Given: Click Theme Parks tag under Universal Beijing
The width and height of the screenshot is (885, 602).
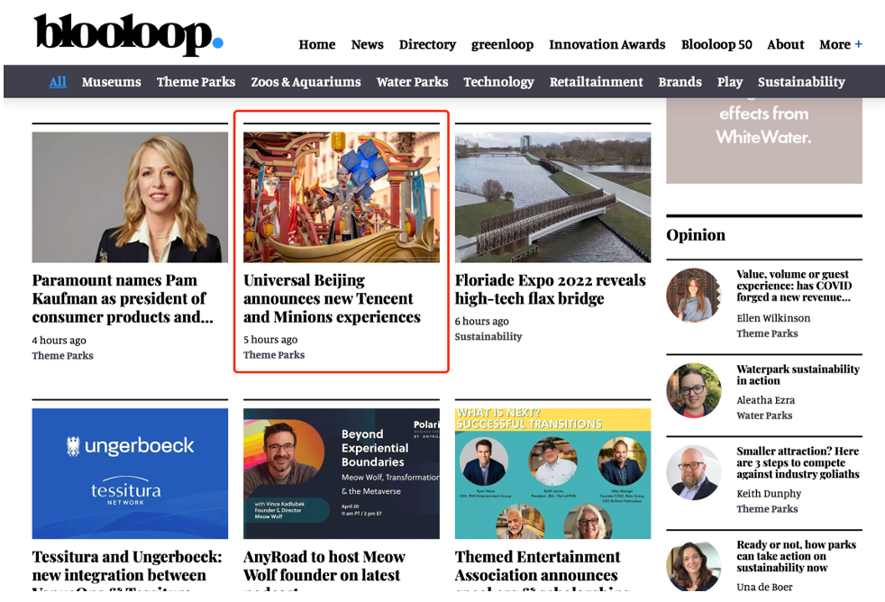Looking at the screenshot, I should (274, 355).
